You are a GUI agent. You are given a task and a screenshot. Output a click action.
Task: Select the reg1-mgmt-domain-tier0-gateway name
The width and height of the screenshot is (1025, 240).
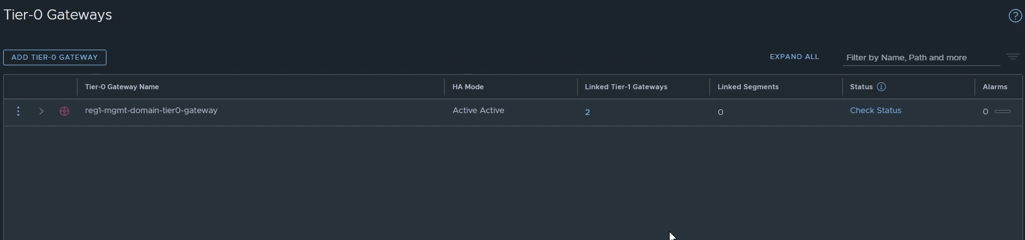151,111
